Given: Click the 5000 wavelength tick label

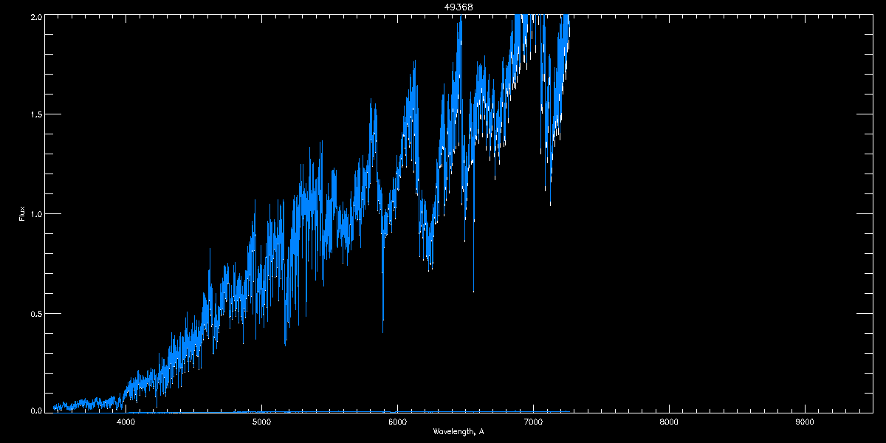Looking at the screenshot, I should pyautogui.click(x=261, y=422).
